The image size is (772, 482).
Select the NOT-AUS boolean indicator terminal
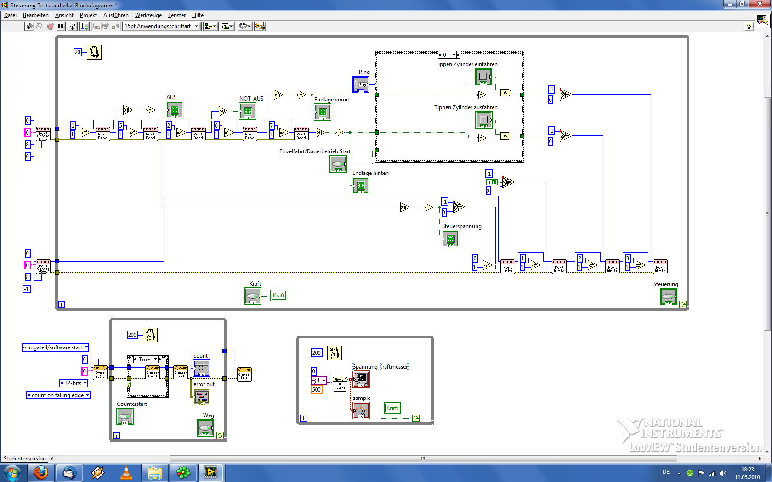[248, 111]
